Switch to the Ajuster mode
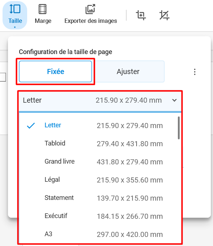Screen dimensions: 213x246 tap(128, 71)
